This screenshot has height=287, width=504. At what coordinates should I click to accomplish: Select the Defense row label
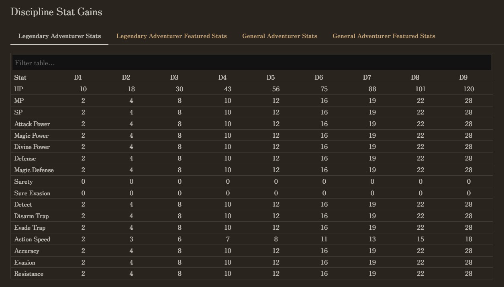pyautogui.click(x=25, y=158)
